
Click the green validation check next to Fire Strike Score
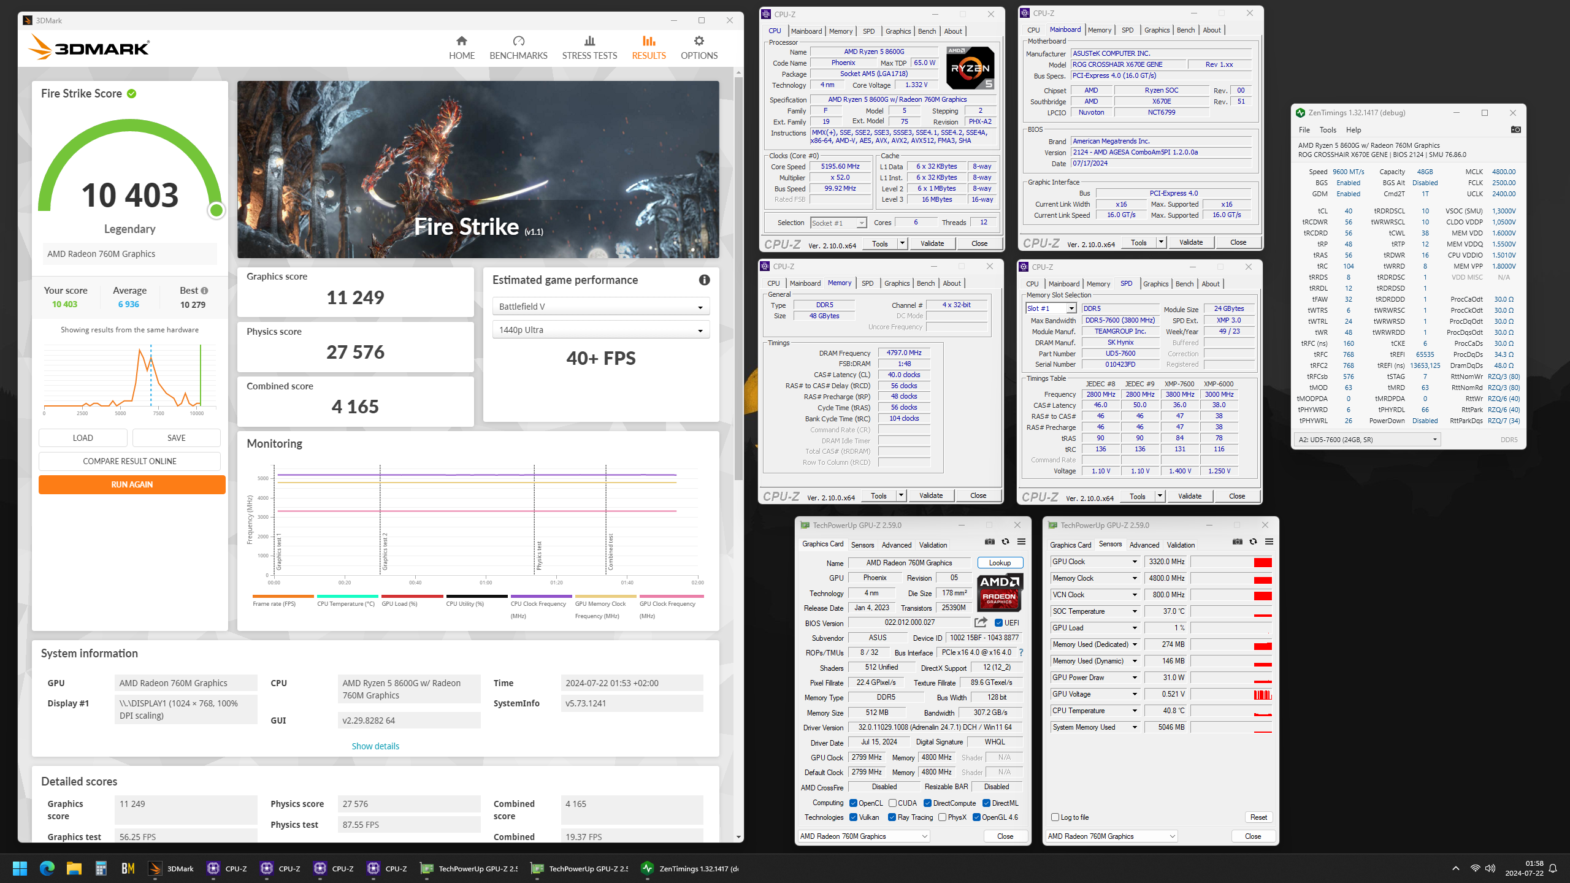click(131, 94)
